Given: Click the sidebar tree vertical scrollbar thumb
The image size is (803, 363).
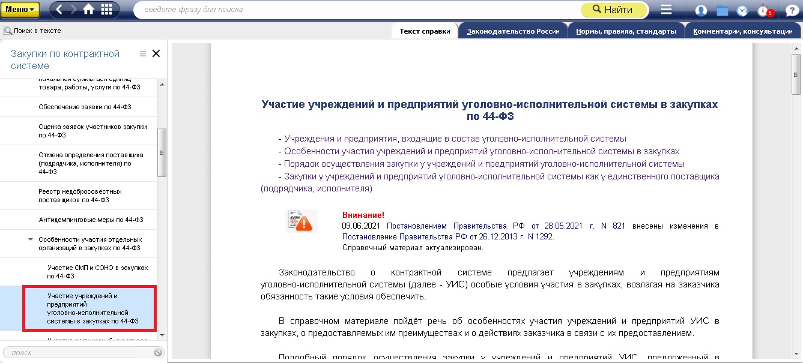Looking at the screenshot, I should click(x=162, y=152).
